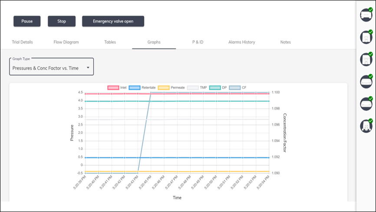Image resolution: width=376 pixels, height=212 pixels.
Task: Expand the Graph Type dropdown
Action: [x=52, y=68]
